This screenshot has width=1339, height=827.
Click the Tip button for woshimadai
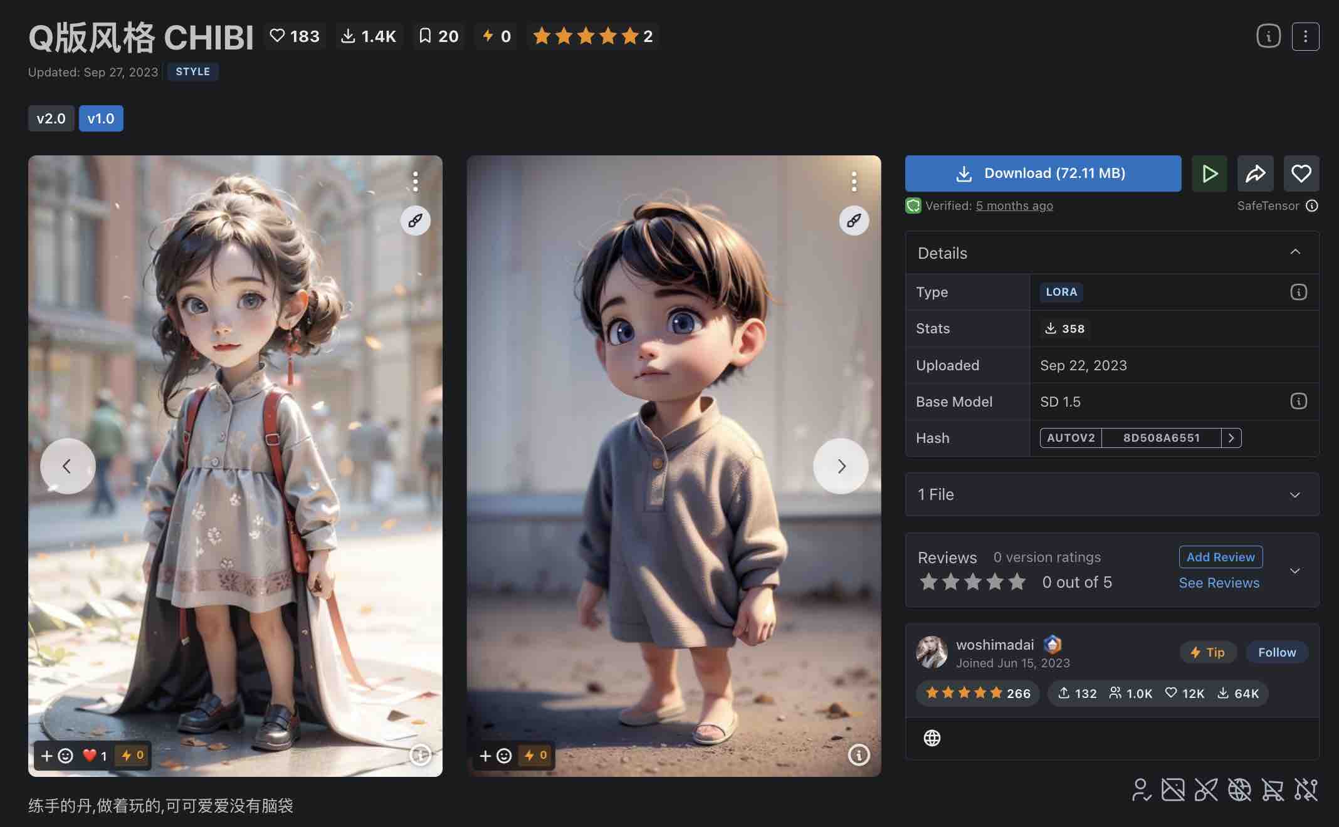coord(1207,652)
